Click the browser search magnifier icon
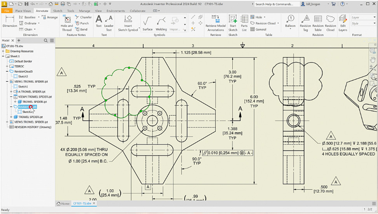Screen dimensions: 378x214 (x=45, y=40)
